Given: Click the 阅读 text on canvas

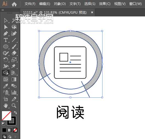Looking at the screenshot, I should click(70, 112).
